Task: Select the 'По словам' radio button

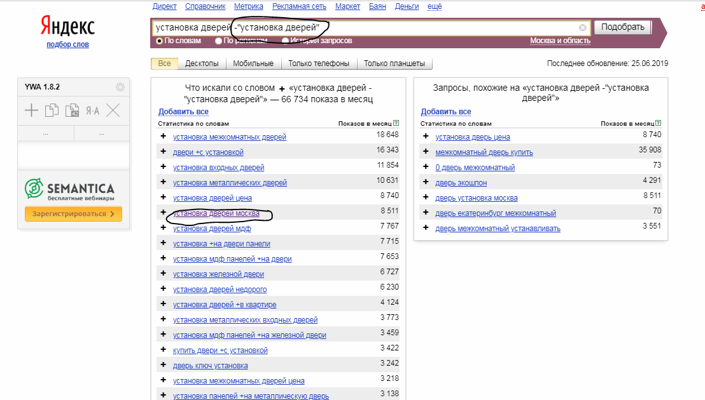Action: click(x=159, y=41)
